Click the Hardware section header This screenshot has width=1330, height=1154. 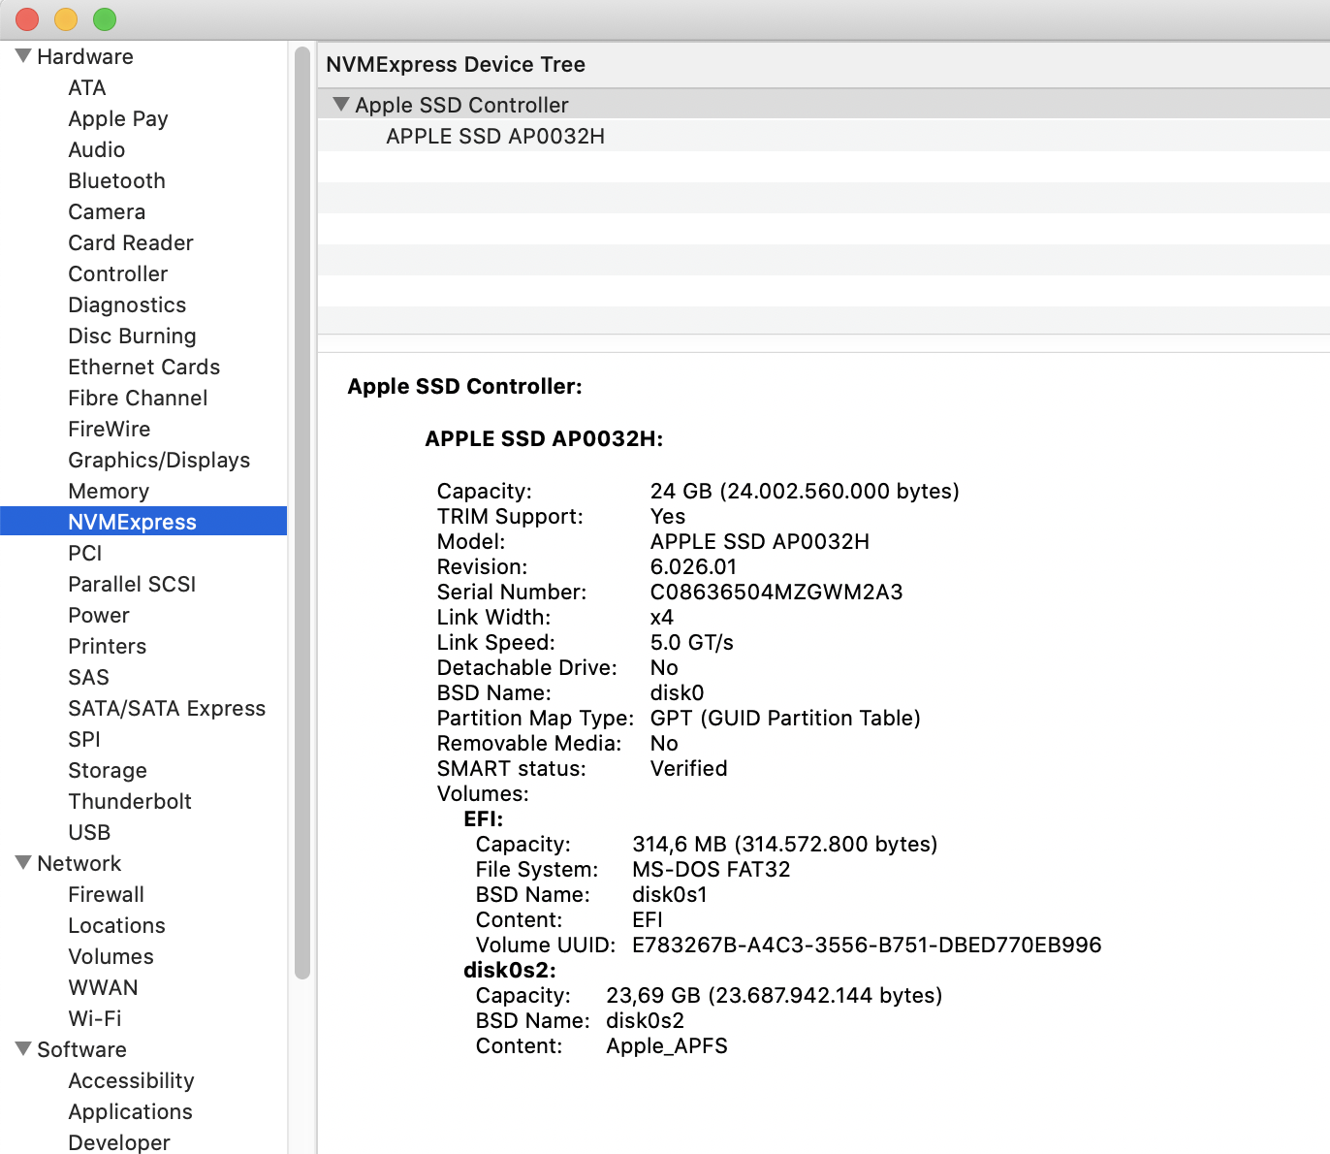[85, 56]
